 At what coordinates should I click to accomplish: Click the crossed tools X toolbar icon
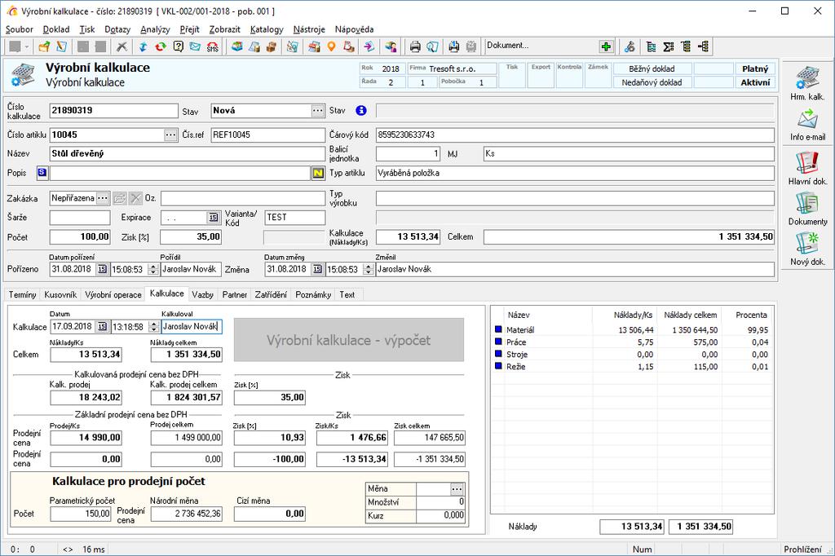click(122, 46)
